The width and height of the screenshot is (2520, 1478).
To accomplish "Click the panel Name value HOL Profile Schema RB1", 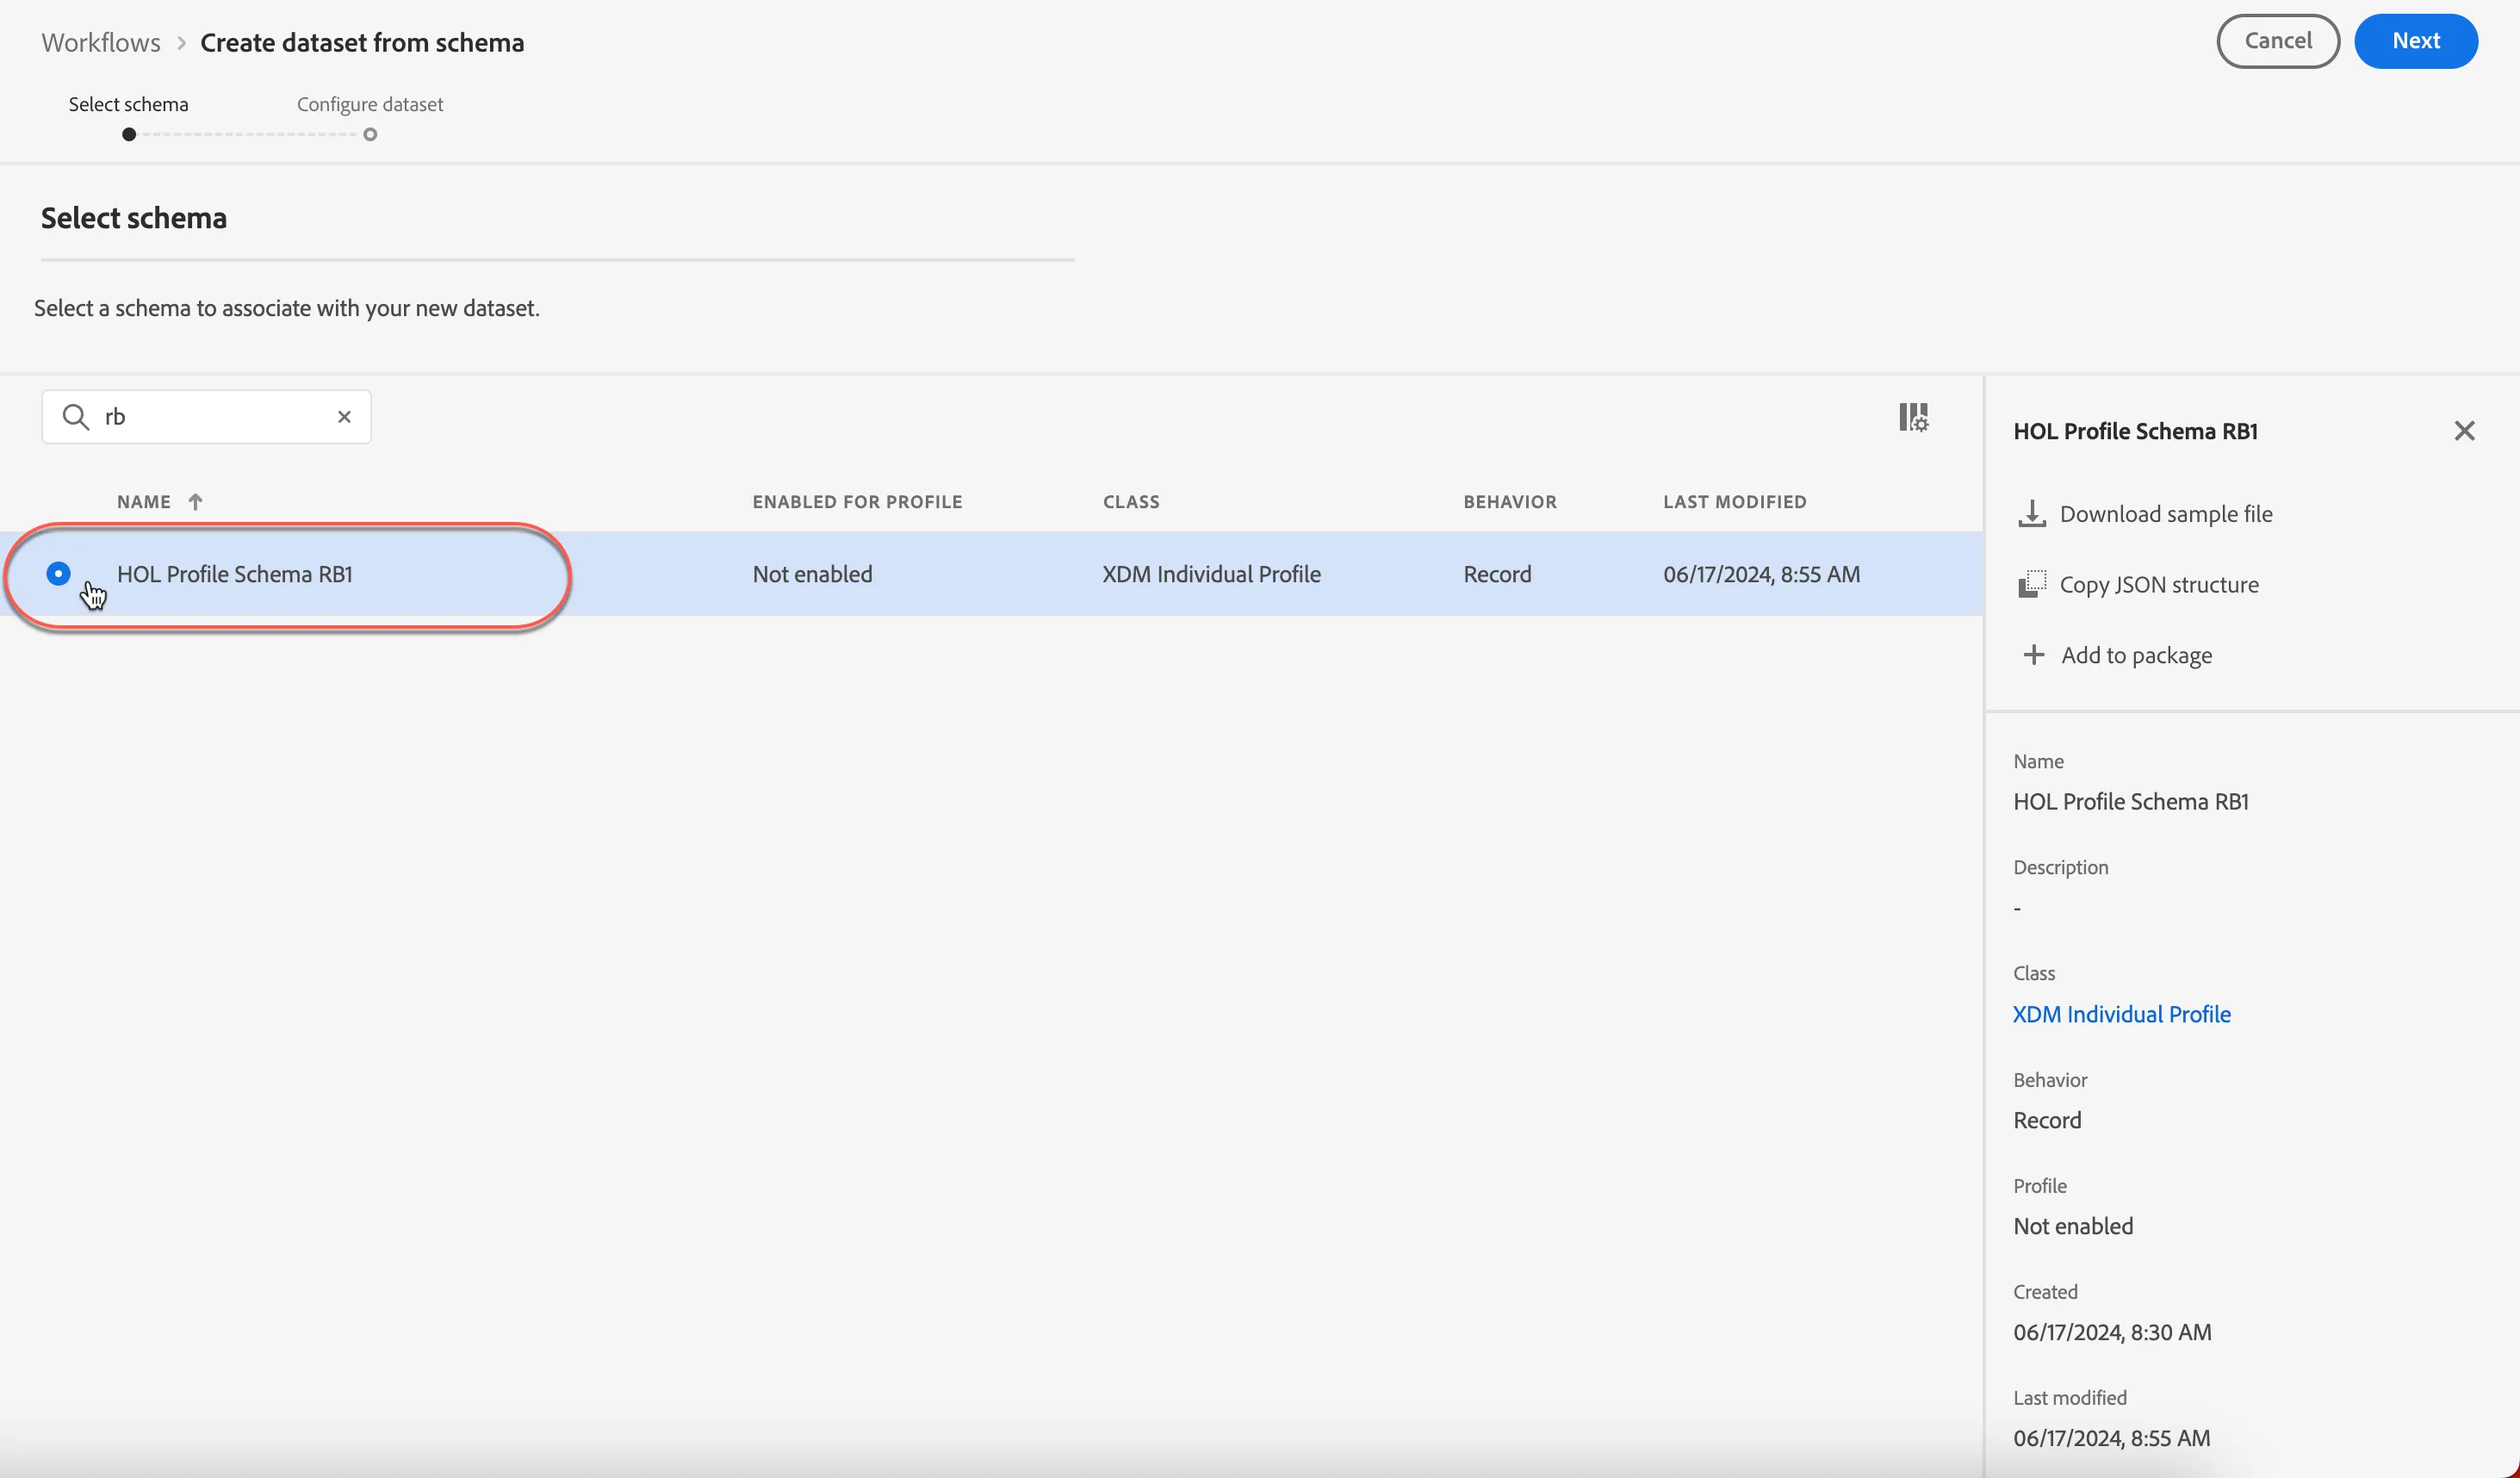I will click(x=2131, y=801).
